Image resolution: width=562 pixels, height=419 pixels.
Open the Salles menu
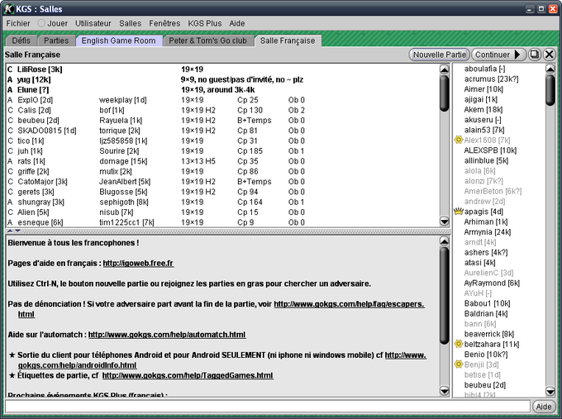[x=130, y=23]
